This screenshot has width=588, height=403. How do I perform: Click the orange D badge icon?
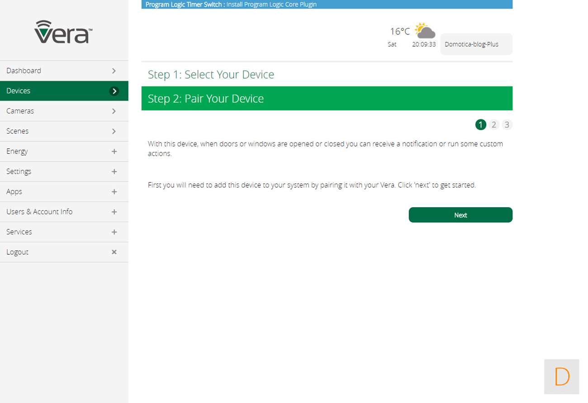(561, 376)
